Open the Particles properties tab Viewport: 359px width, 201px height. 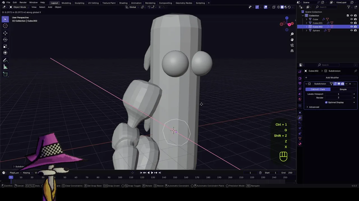coord(300,123)
